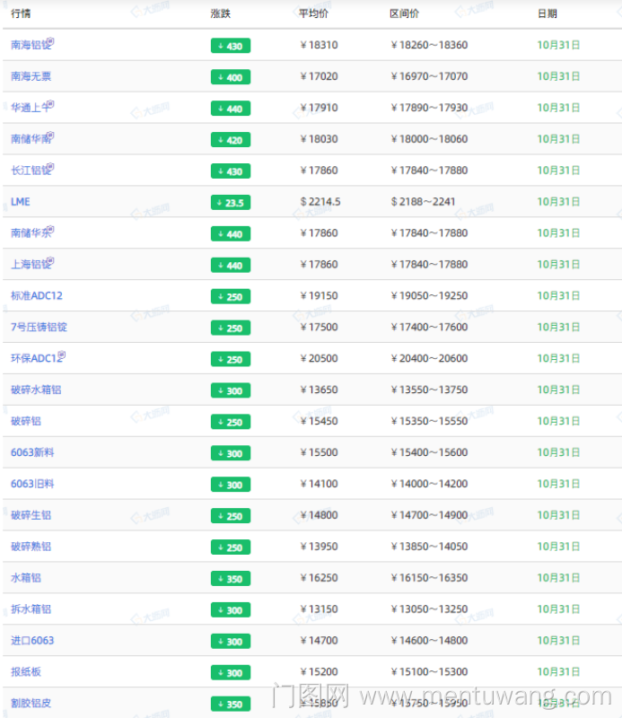Open the 南海无票 quote link

(31, 76)
